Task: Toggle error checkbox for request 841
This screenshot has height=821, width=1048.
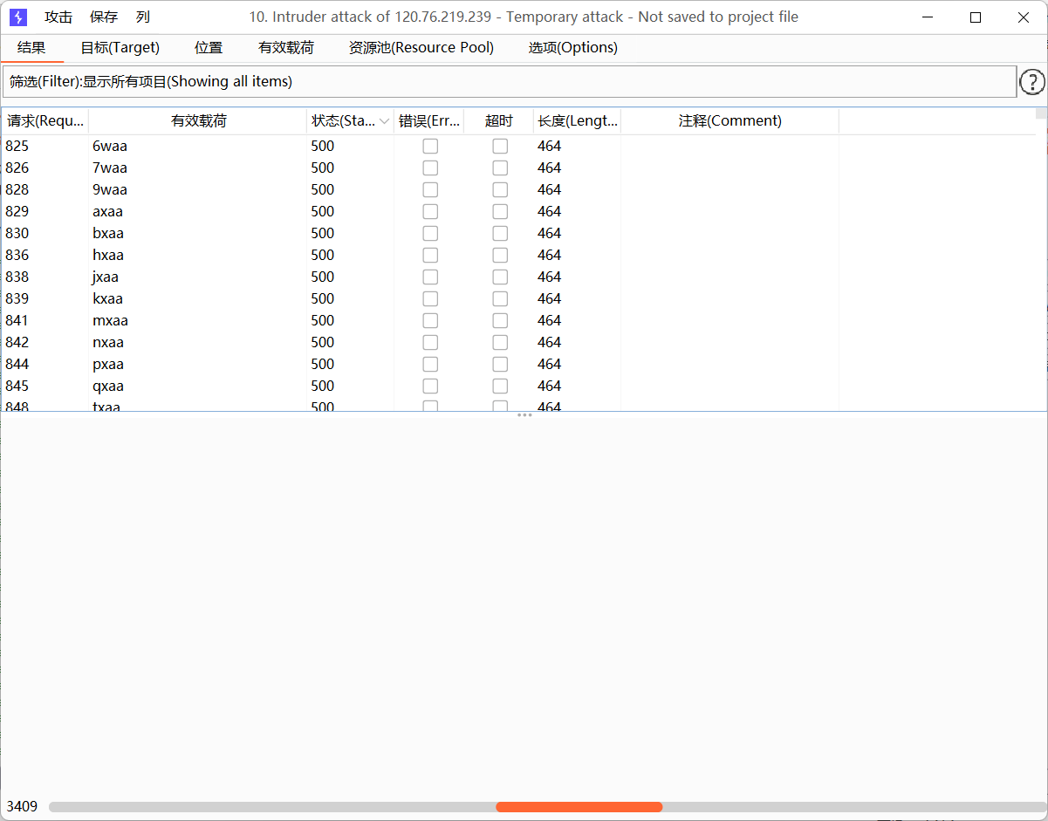Action: (x=430, y=321)
